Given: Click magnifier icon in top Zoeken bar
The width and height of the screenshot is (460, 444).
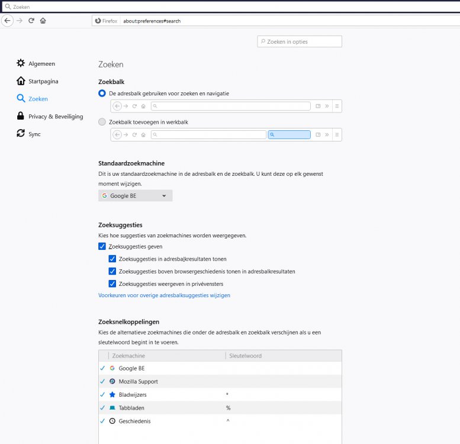Looking at the screenshot, I should click(x=8, y=7).
